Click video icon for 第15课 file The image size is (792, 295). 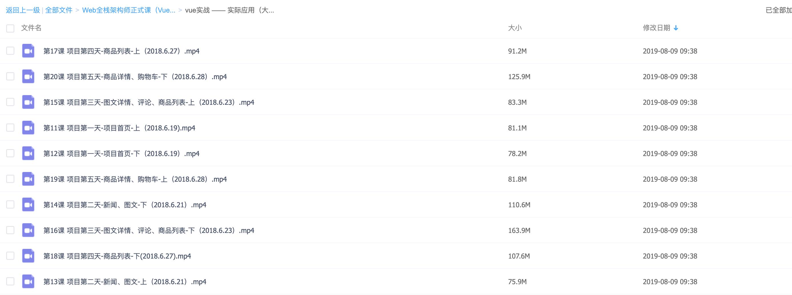tap(28, 102)
